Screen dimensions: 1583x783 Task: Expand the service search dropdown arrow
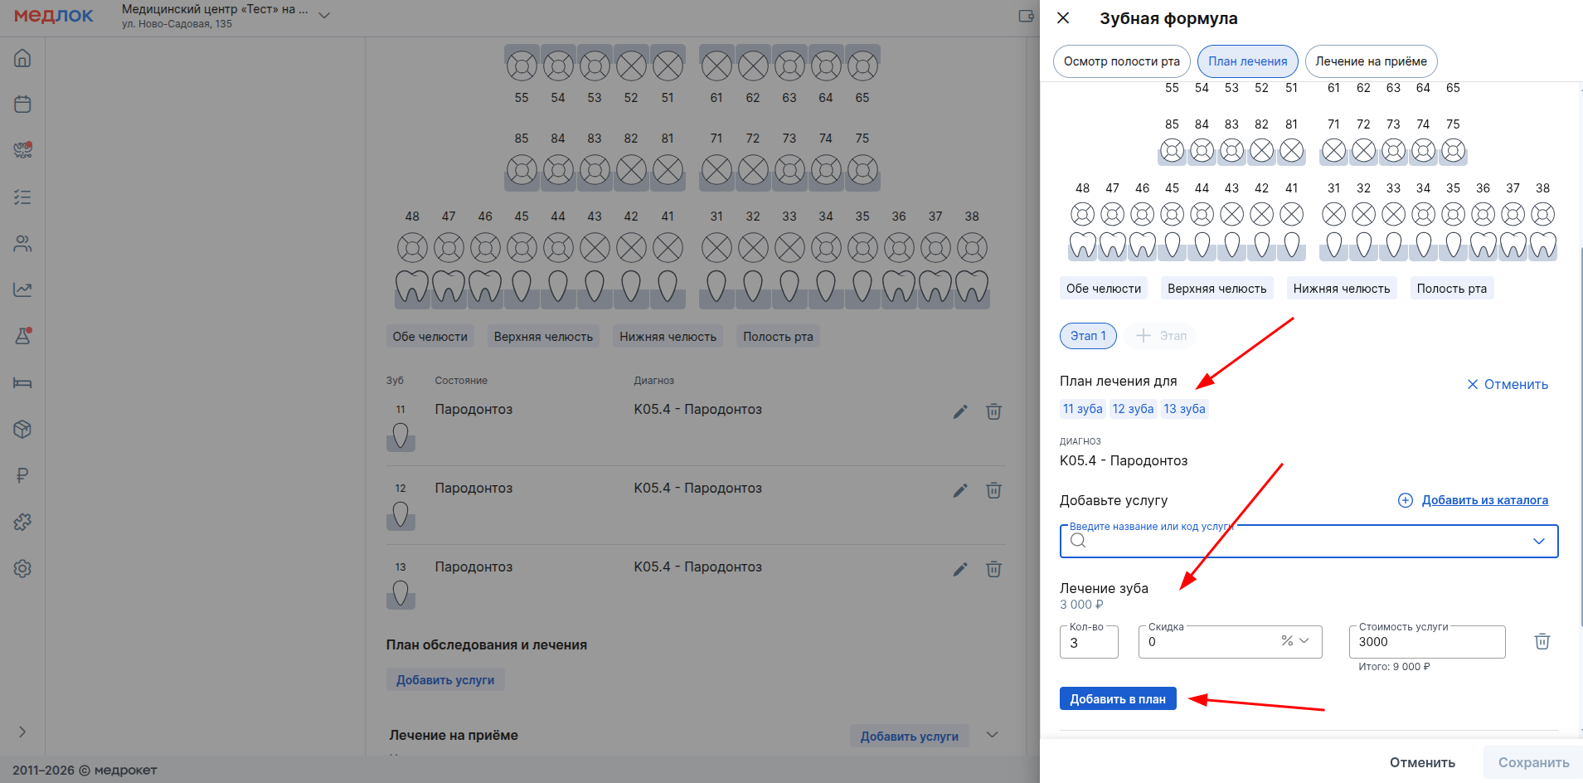coord(1538,542)
